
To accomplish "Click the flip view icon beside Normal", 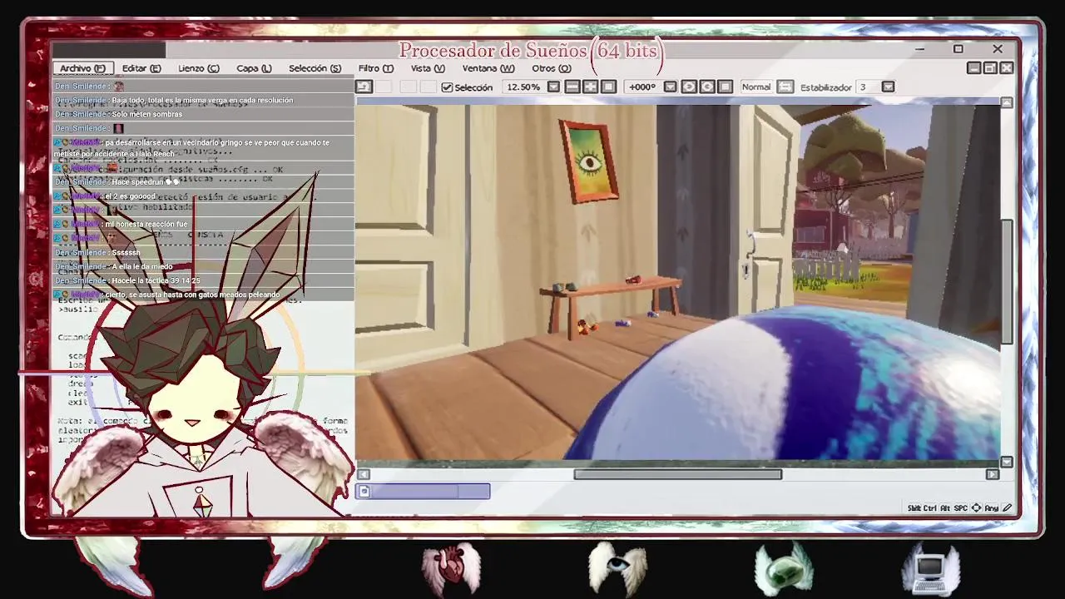I will pos(785,87).
